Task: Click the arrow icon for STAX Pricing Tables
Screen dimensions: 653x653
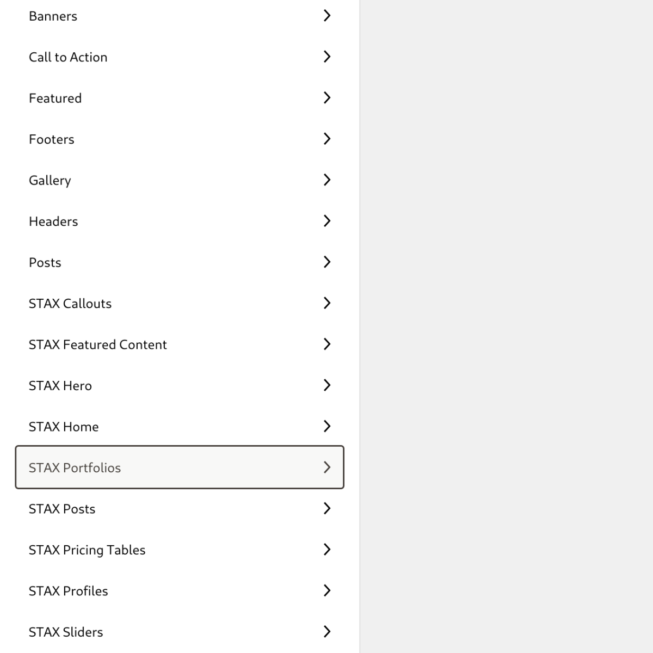Action: 326,550
